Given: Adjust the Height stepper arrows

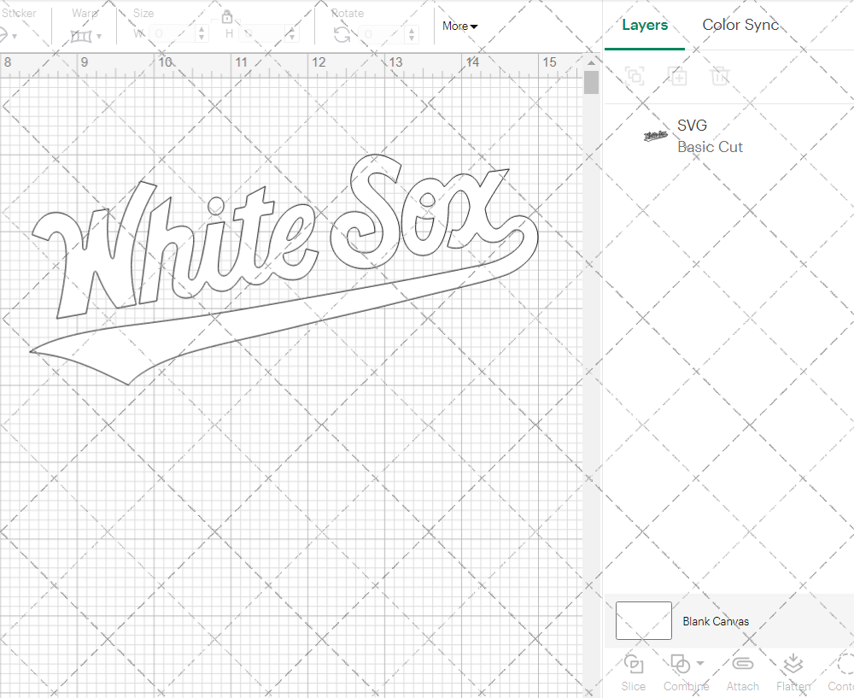Looking at the screenshot, I should click(x=292, y=34).
